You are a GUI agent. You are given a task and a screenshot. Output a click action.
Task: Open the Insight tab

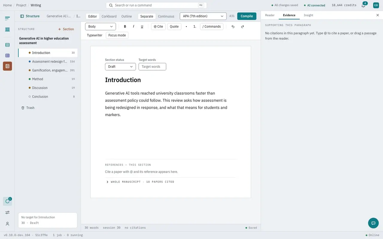308,15
